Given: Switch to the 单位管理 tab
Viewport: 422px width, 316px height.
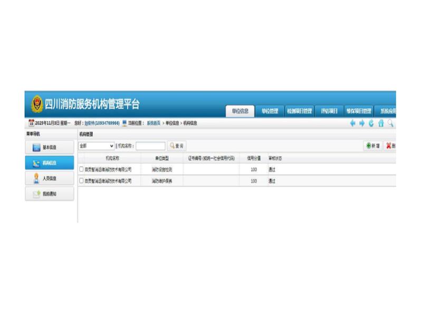Looking at the screenshot, I should [270, 111].
